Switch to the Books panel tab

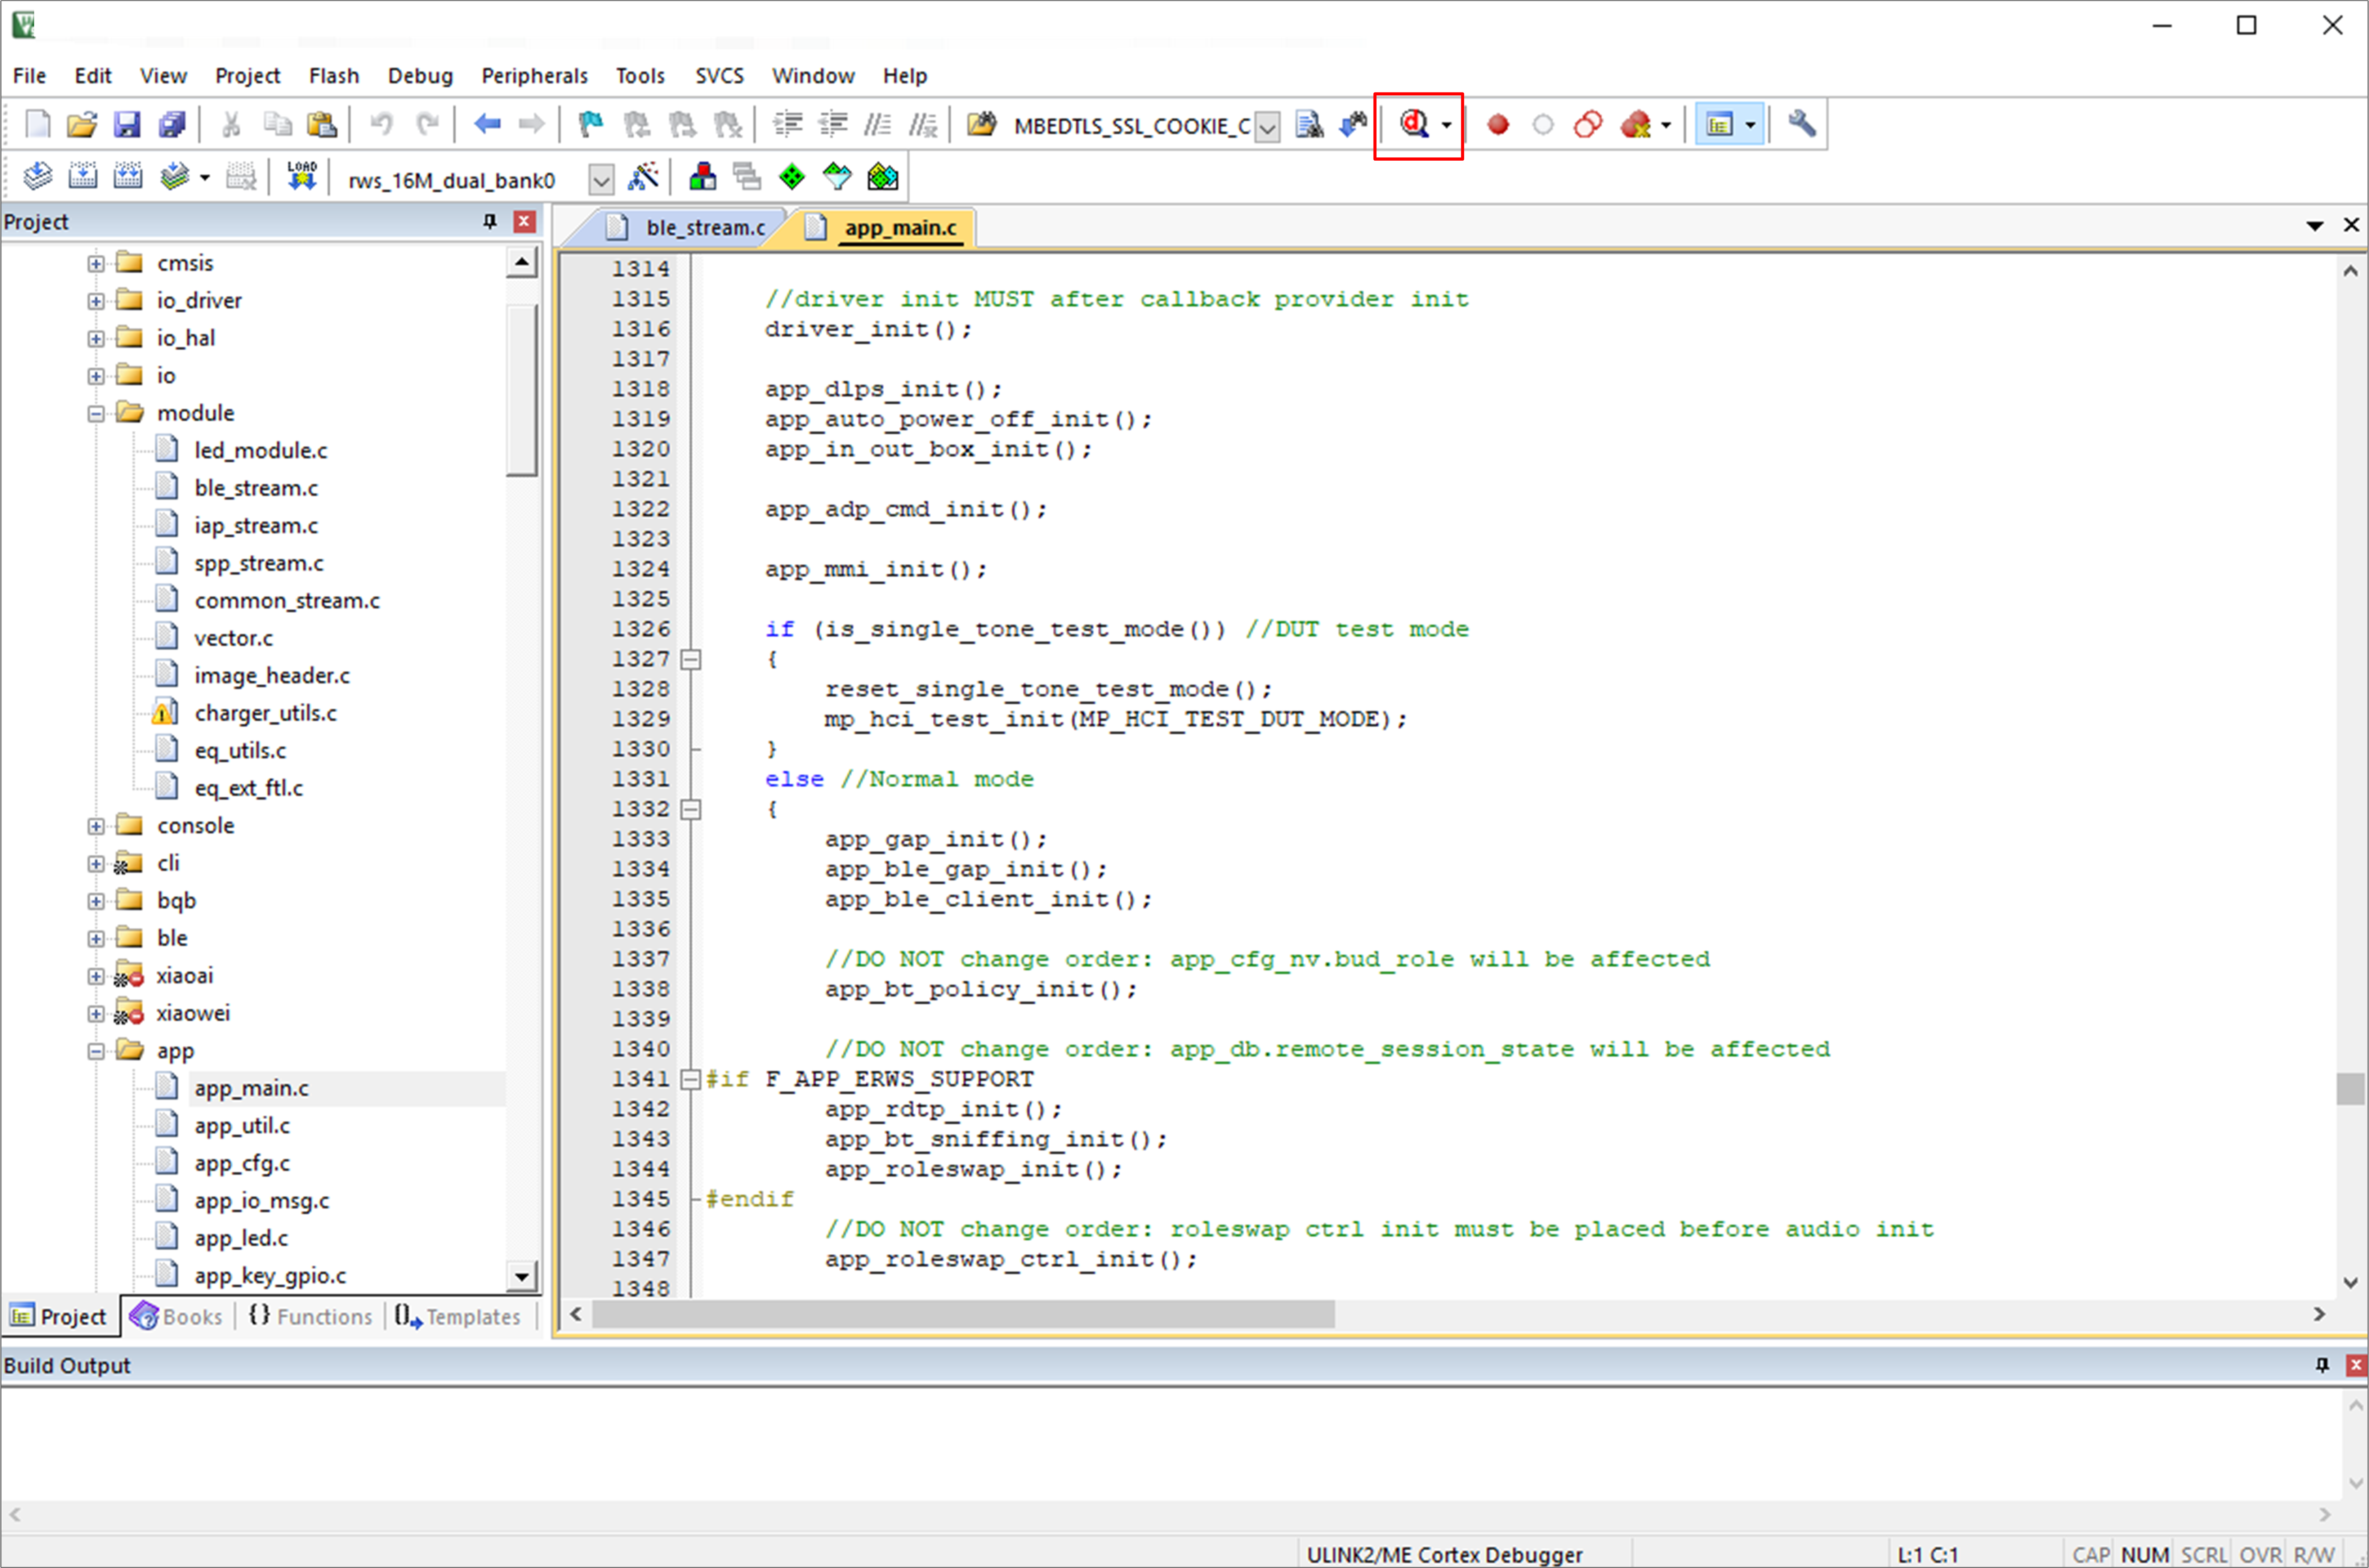point(177,1316)
